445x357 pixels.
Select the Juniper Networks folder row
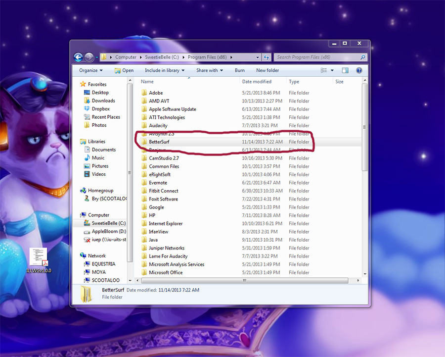pyautogui.click(x=251, y=248)
